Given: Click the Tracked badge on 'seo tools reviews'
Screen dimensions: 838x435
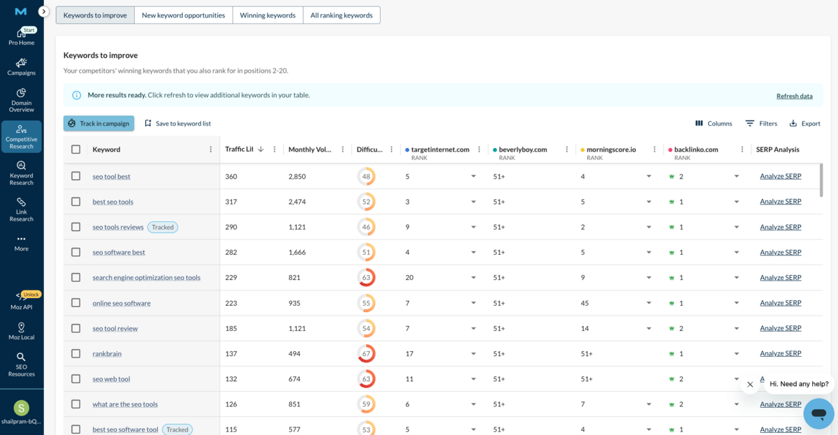Looking at the screenshot, I should [x=163, y=227].
